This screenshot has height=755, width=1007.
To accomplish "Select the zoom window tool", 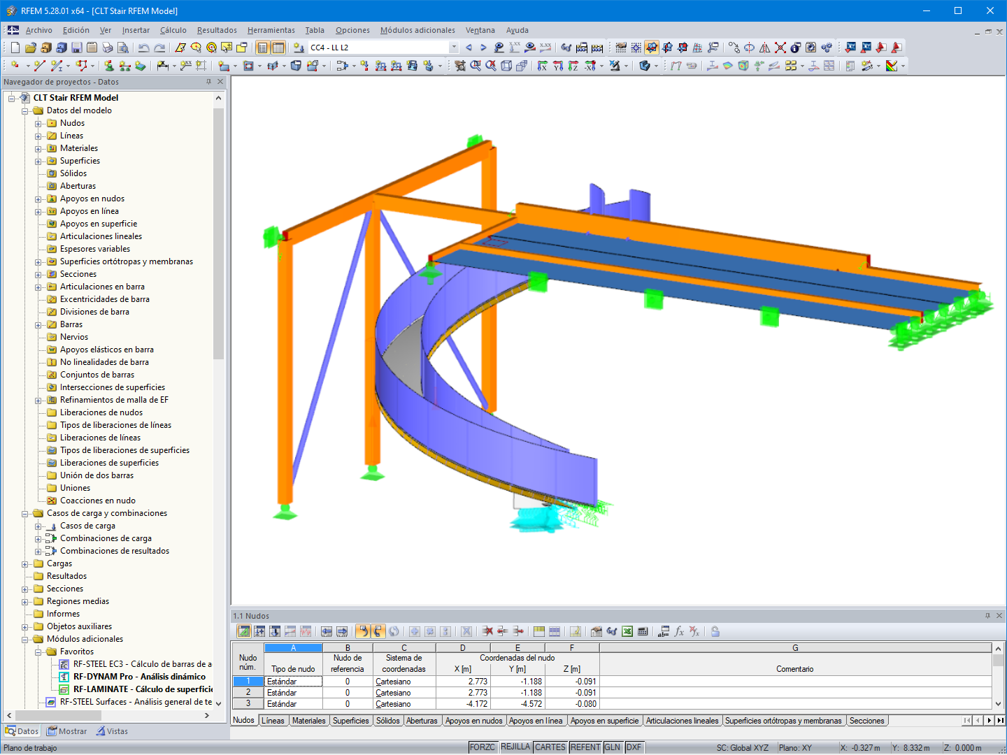I will point(475,66).
